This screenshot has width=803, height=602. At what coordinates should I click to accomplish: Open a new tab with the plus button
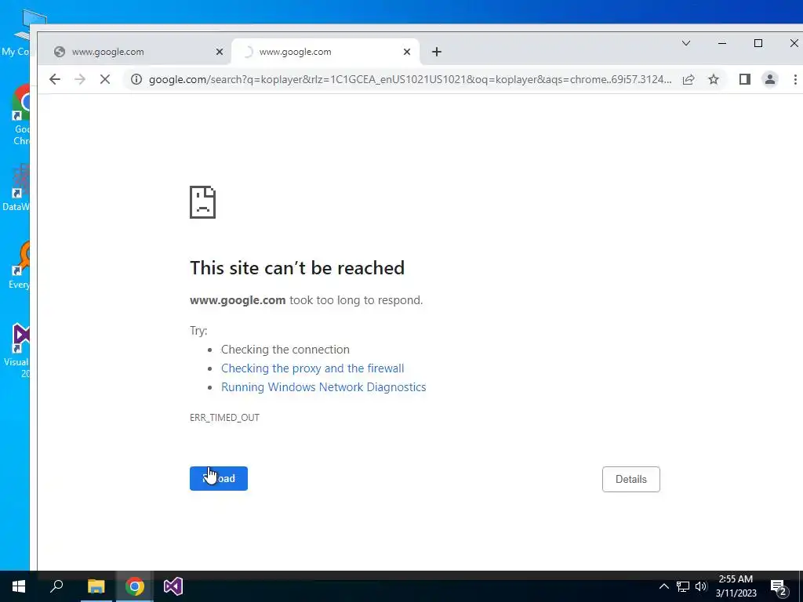[436, 52]
